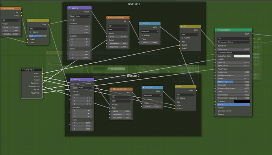Viewport: 272px width, 155px height.
Task: Open the Christensen-Burley subsurface method dropdown
Action: tap(233, 42)
